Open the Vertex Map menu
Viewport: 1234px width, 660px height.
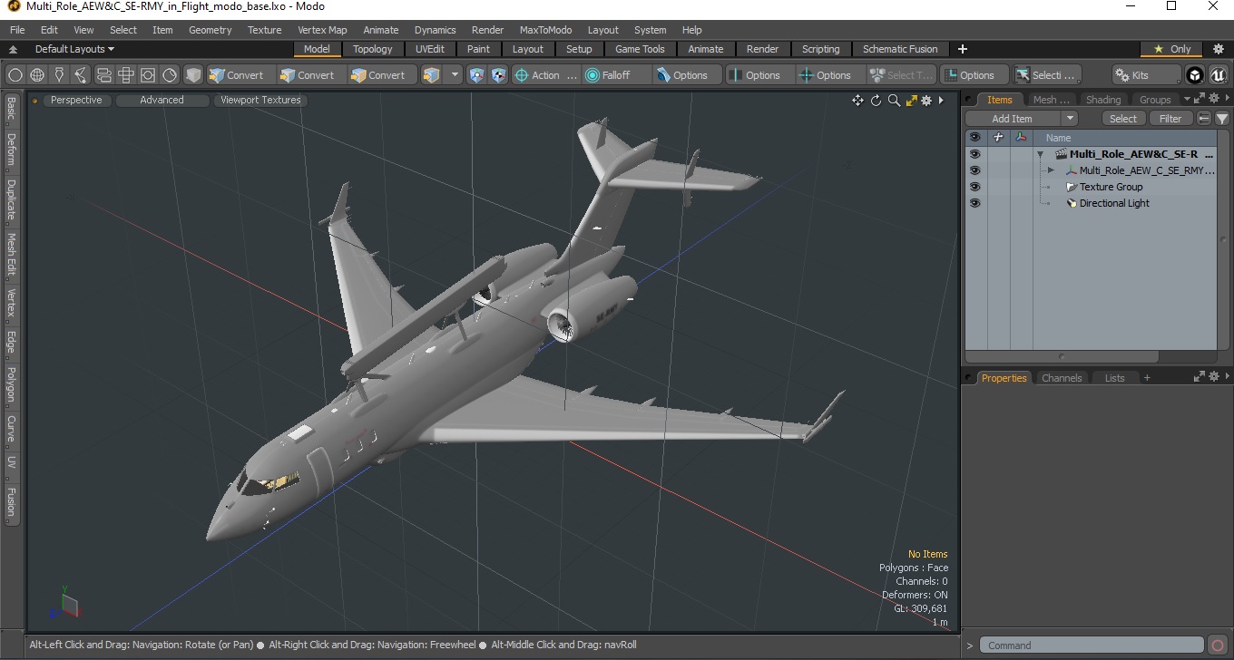322,30
